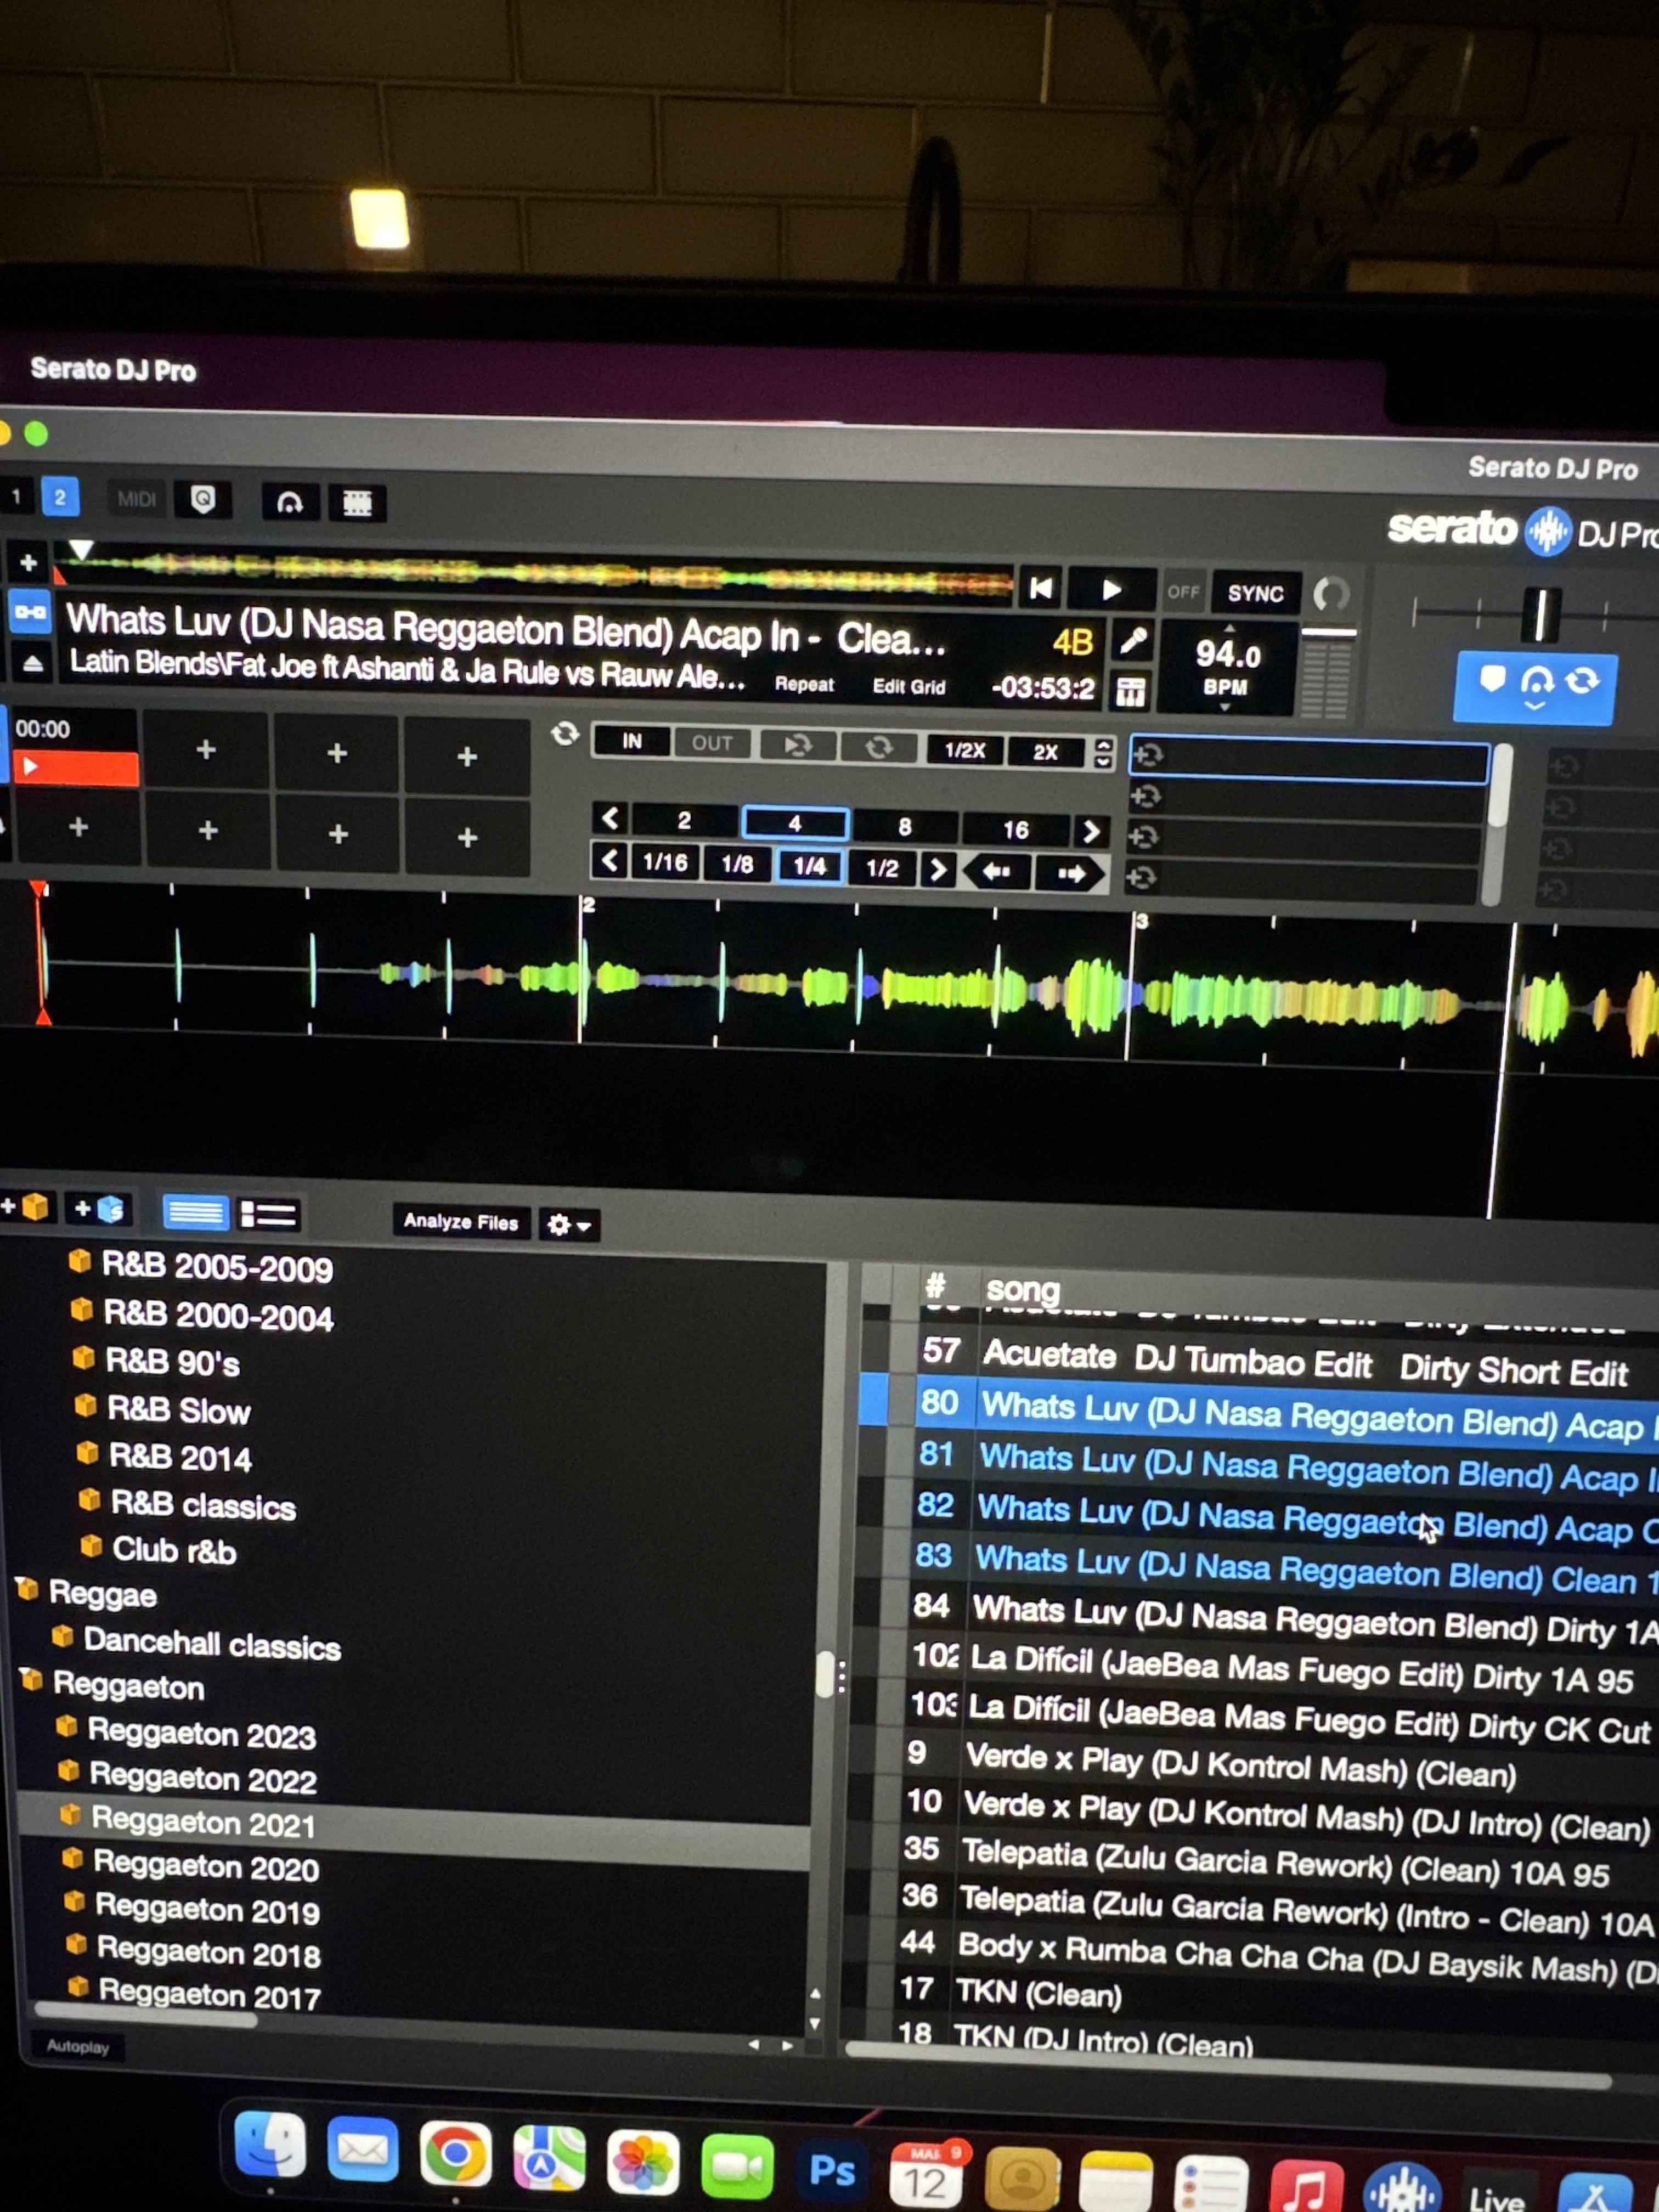Screen dimensions: 1659x2212
Task: Add cue point in first bottom slot
Action: pyautogui.click(x=78, y=827)
